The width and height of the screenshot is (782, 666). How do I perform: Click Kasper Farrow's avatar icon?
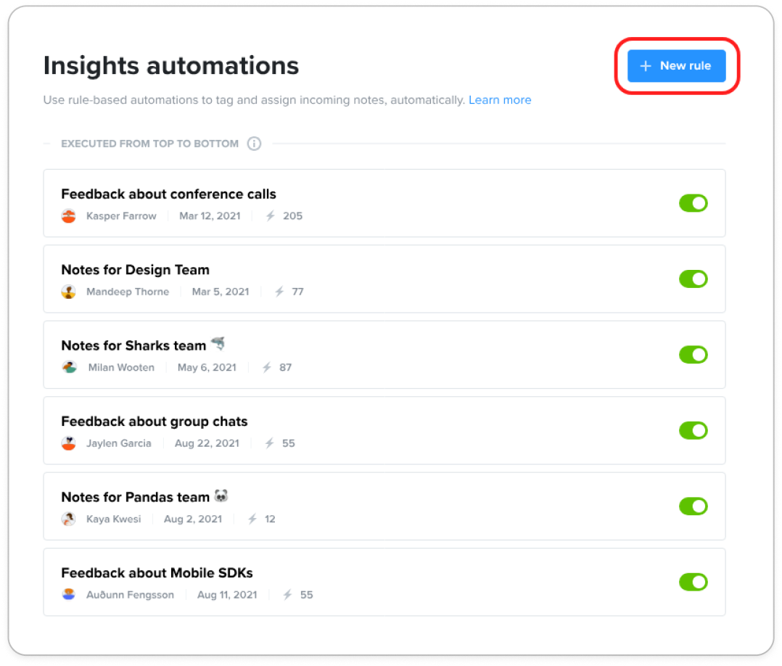coord(69,216)
